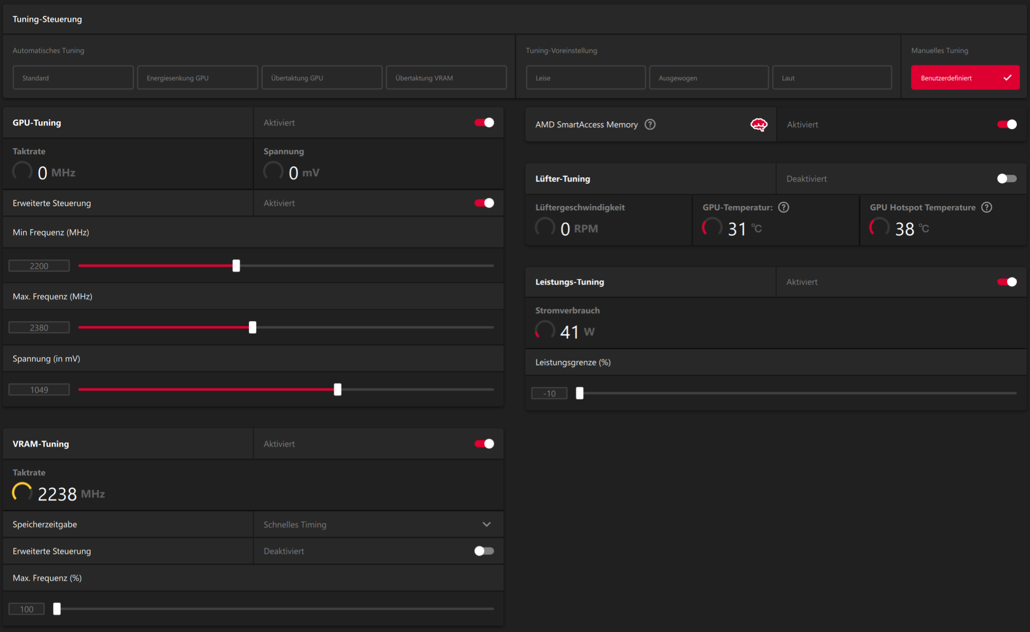Click the Speicherzeitgabe dropdown chevron arrow
The width and height of the screenshot is (1030, 632).
(486, 525)
